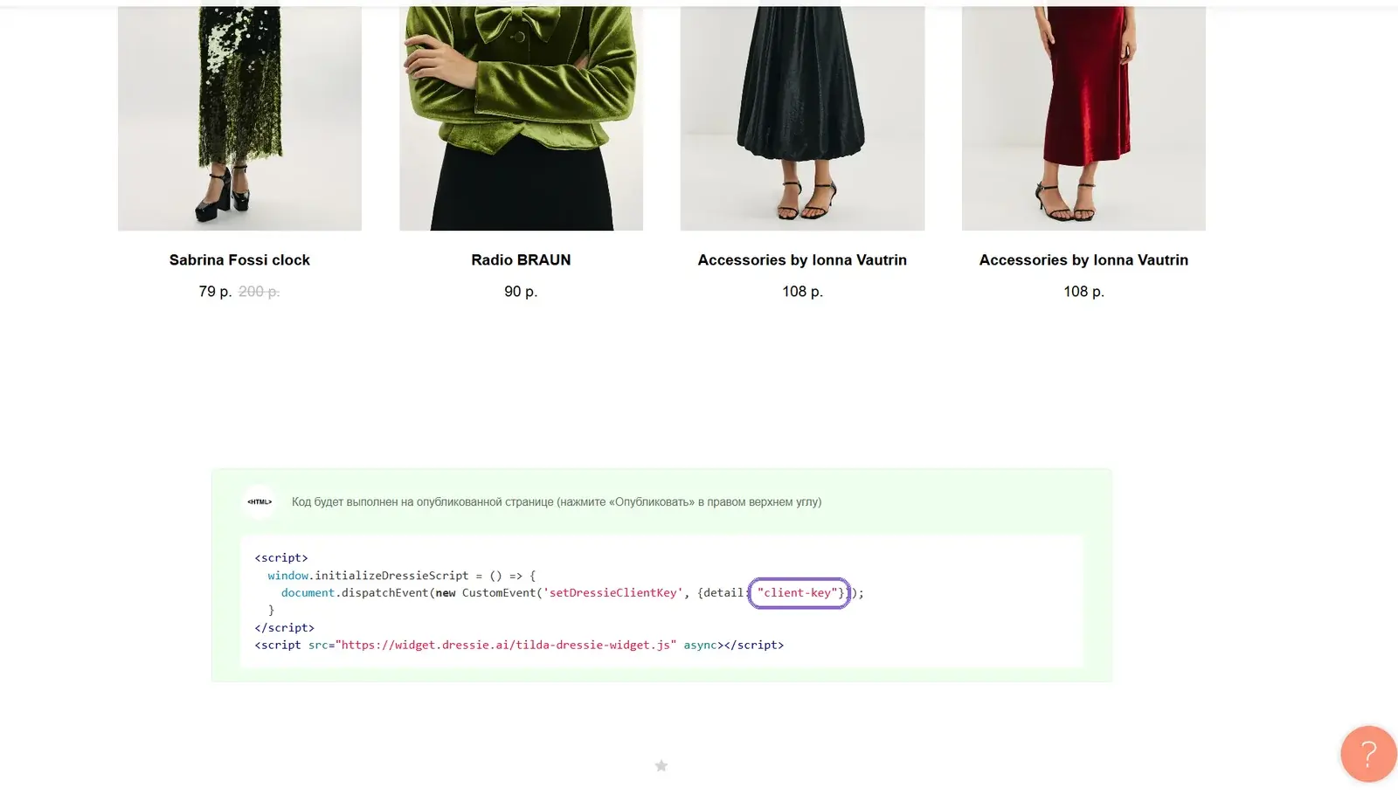The height and width of the screenshot is (808, 1398).
Task: Click the notice text about the published page
Action: (557, 502)
